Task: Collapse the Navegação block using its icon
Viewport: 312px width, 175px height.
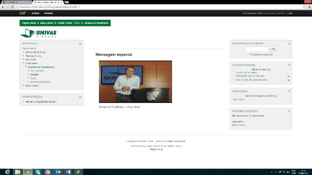Action: tap(80, 44)
